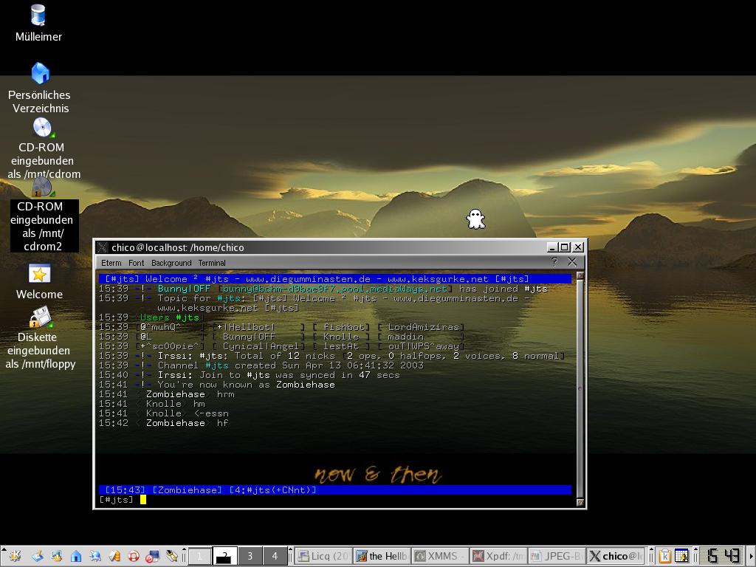The image size is (756, 567).
Task: Open the Eterm menu
Action: point(111,263)
